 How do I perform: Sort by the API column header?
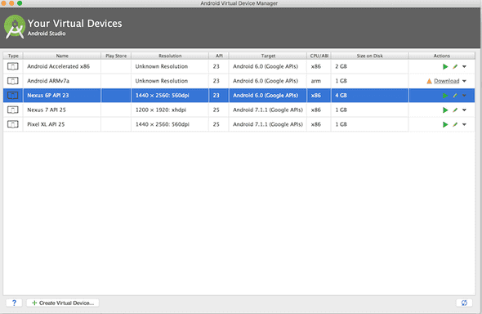pyautogui.click(x=219, y=56)
